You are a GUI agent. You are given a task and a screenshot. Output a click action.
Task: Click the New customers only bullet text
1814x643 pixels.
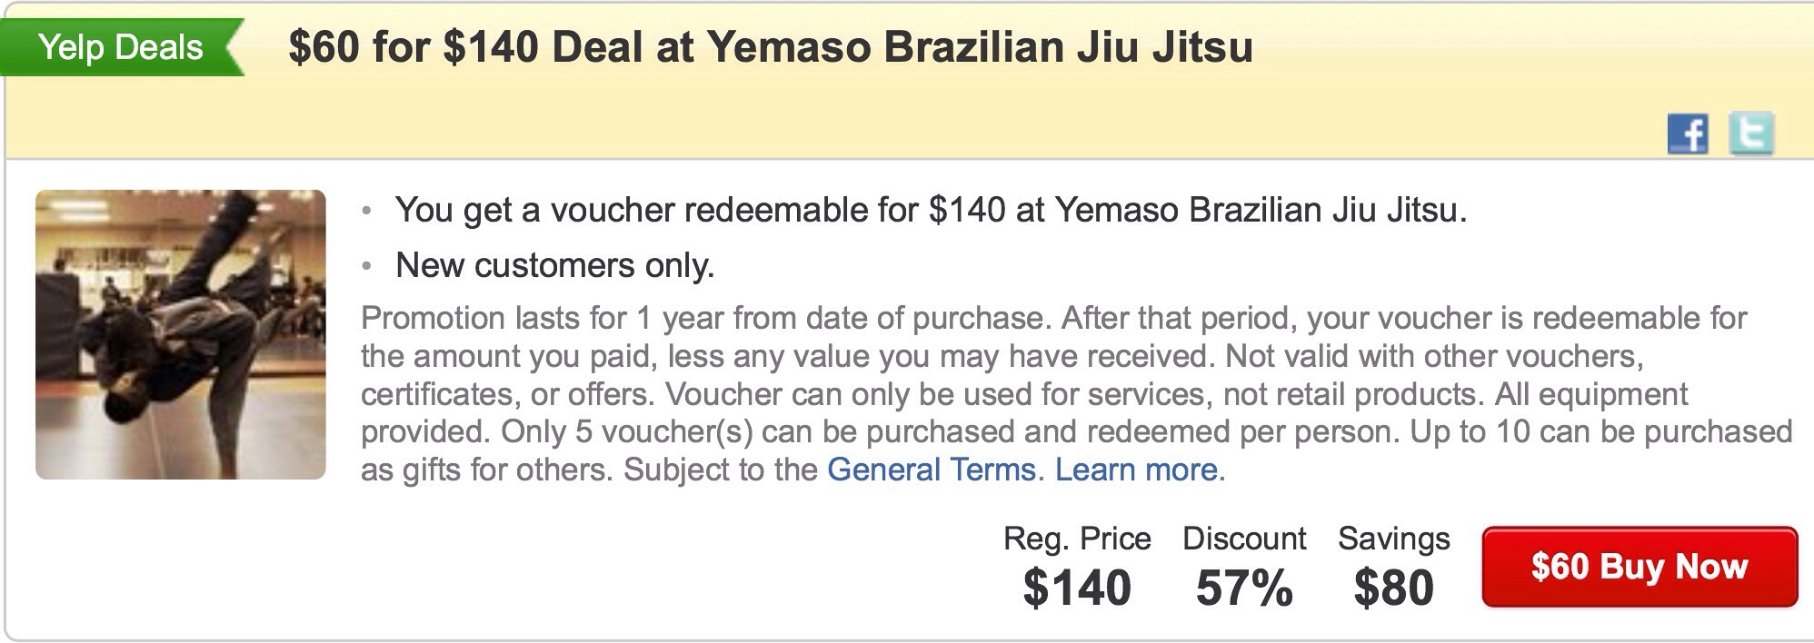[555, 265]
